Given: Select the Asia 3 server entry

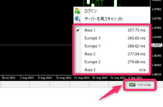Looking at the screenshot, I should (x=112, y=70).
